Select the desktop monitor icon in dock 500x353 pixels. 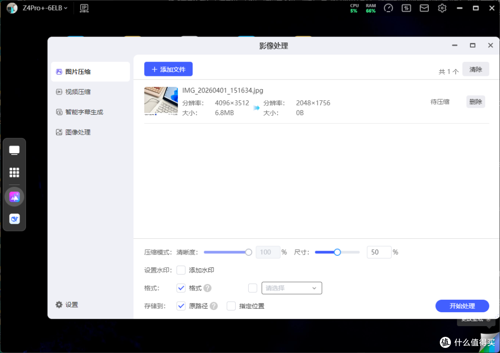click(x=14, y=150)
